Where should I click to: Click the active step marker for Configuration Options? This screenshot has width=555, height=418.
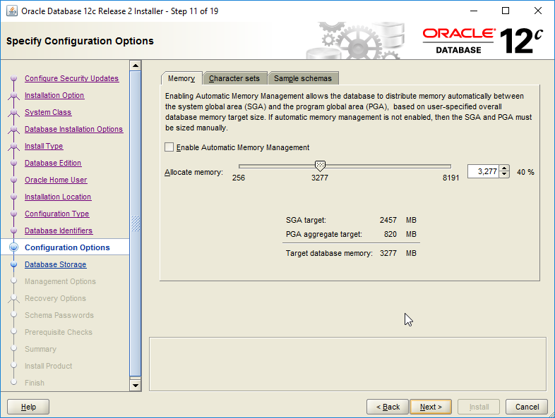pos(14,247)
